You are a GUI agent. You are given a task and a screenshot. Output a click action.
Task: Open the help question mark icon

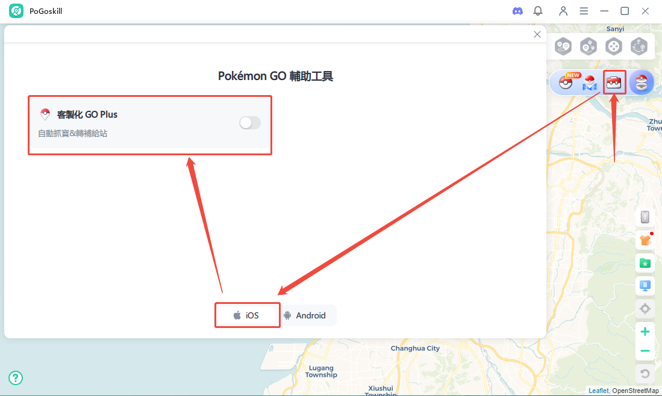(16, 378)
